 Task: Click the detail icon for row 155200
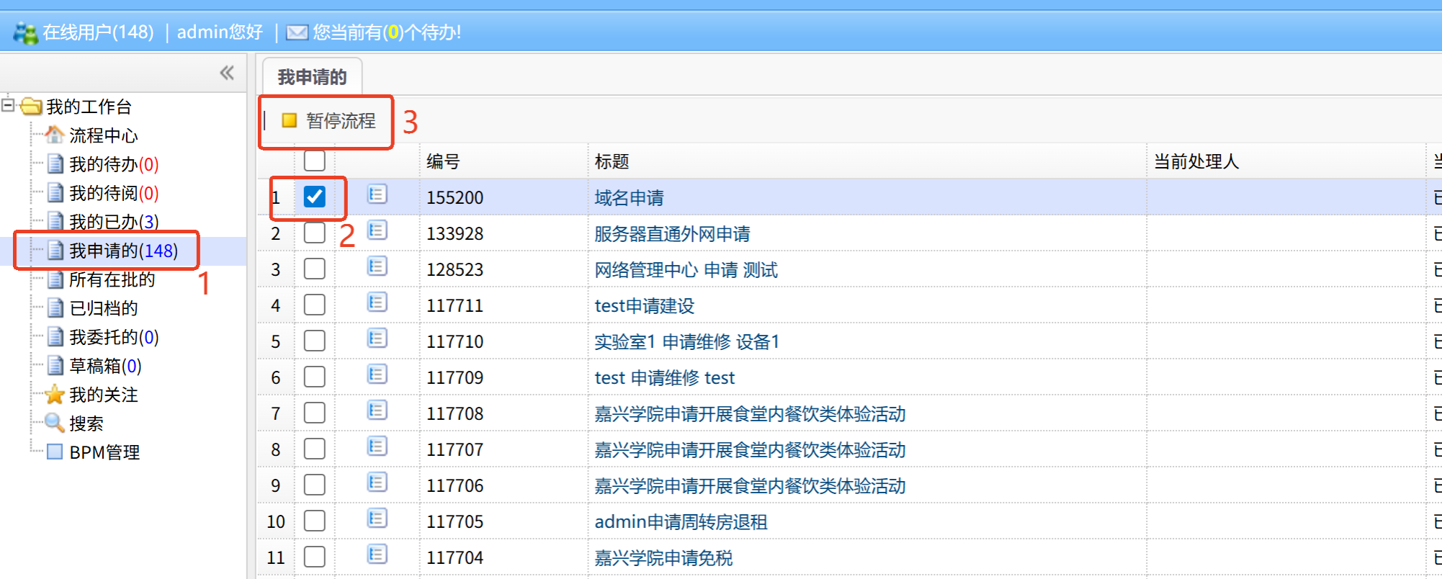tap(377, 194)
